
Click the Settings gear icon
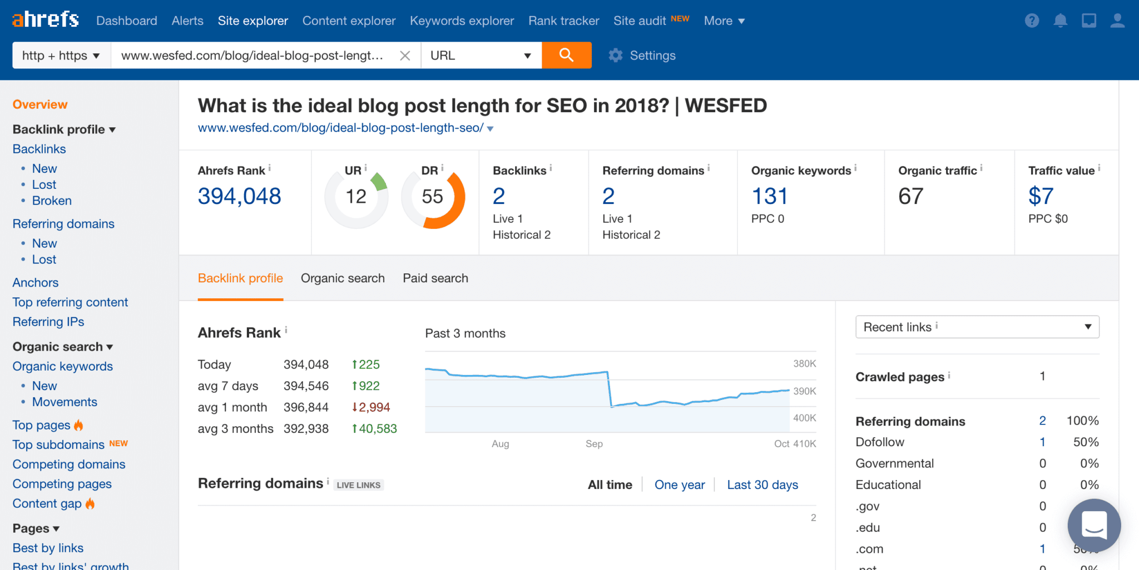(x=615, y=56)
